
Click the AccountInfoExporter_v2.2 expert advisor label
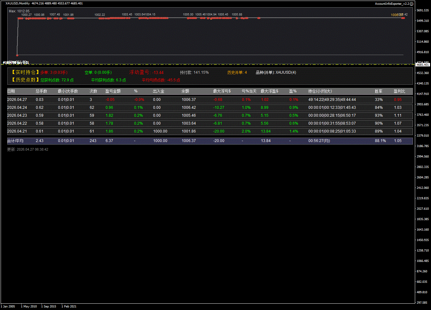pos(392,4)
